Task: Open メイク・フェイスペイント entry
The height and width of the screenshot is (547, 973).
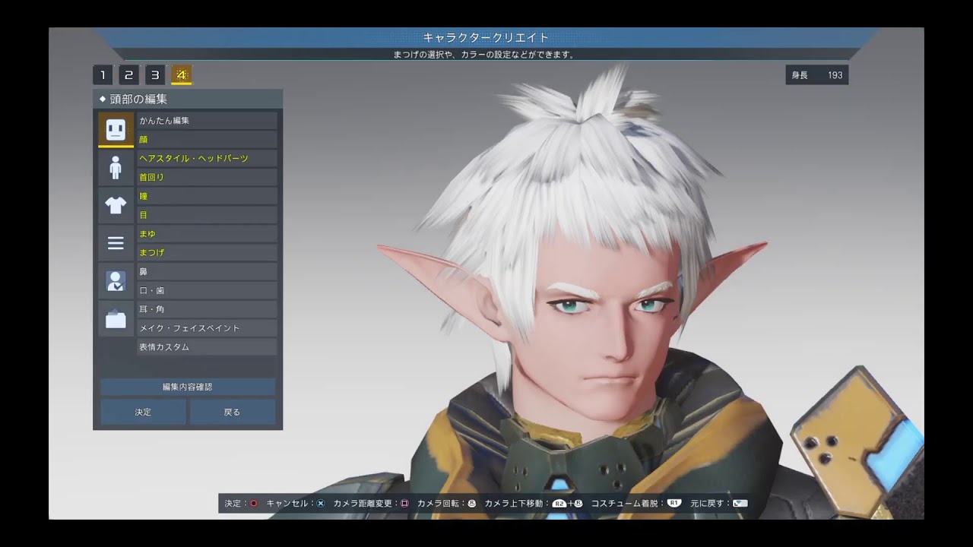Action: pyautogui.click(x=207, y=328)
